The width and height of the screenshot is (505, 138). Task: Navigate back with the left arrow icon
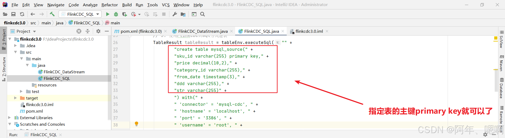tap(33, 14)
